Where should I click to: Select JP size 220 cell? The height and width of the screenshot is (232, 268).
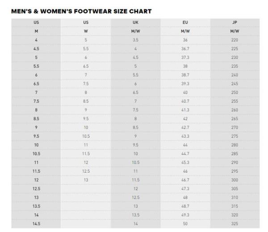pos(234,40)
